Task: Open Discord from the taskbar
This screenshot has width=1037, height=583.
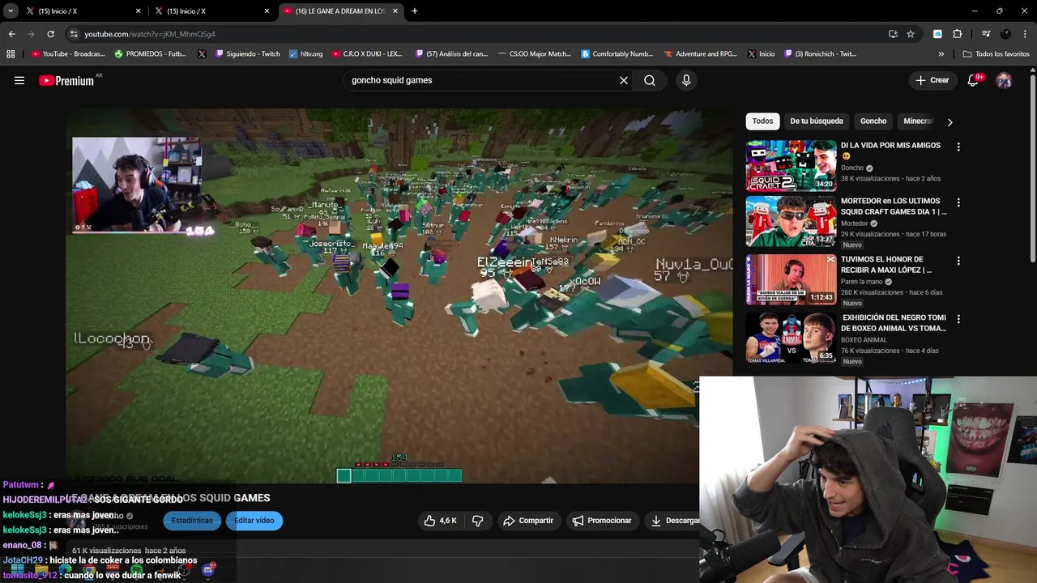Action: pyautogui.click(x=209, y=570)
